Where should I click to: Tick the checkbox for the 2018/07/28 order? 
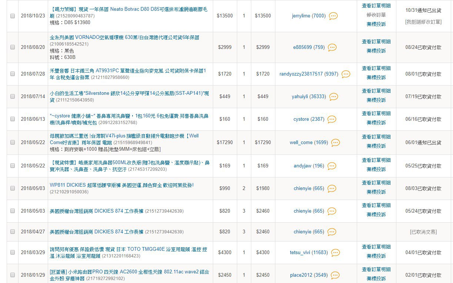(x=13, y=74)
